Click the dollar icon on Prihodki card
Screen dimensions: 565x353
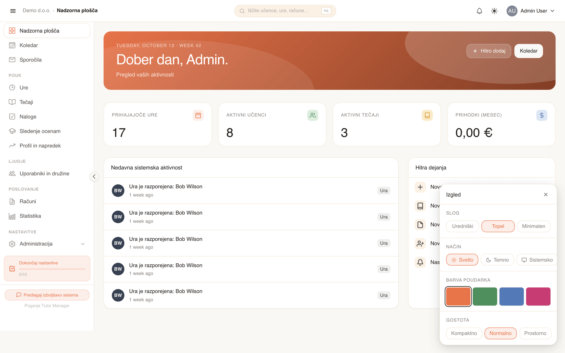[x=542, y=115]
